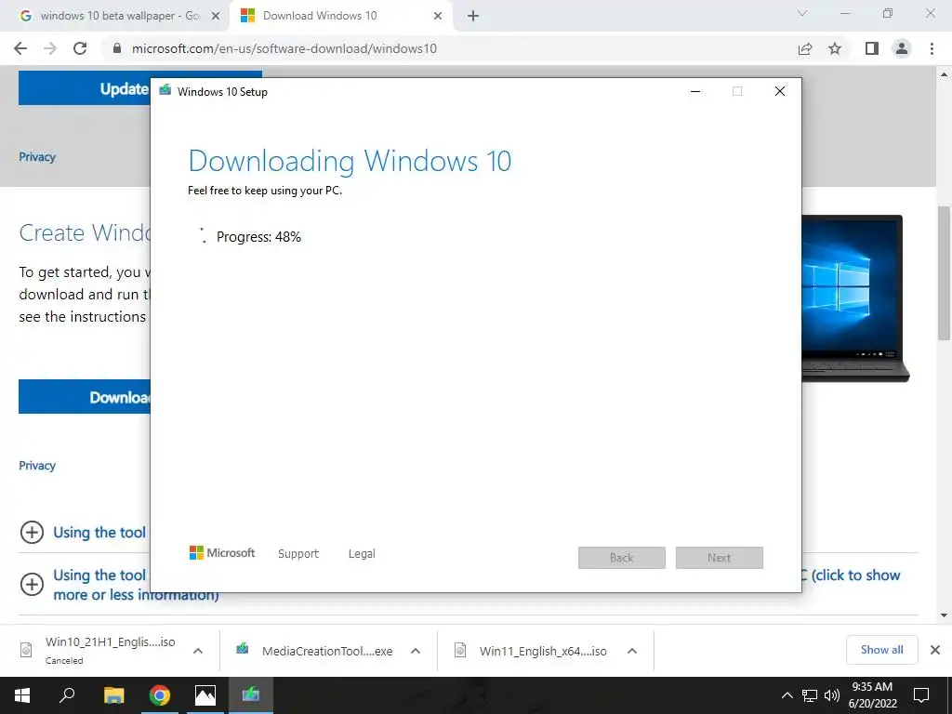The image size is (952, 714).
Task: Share this page via the share icon
Action: [x=805, y=48]
